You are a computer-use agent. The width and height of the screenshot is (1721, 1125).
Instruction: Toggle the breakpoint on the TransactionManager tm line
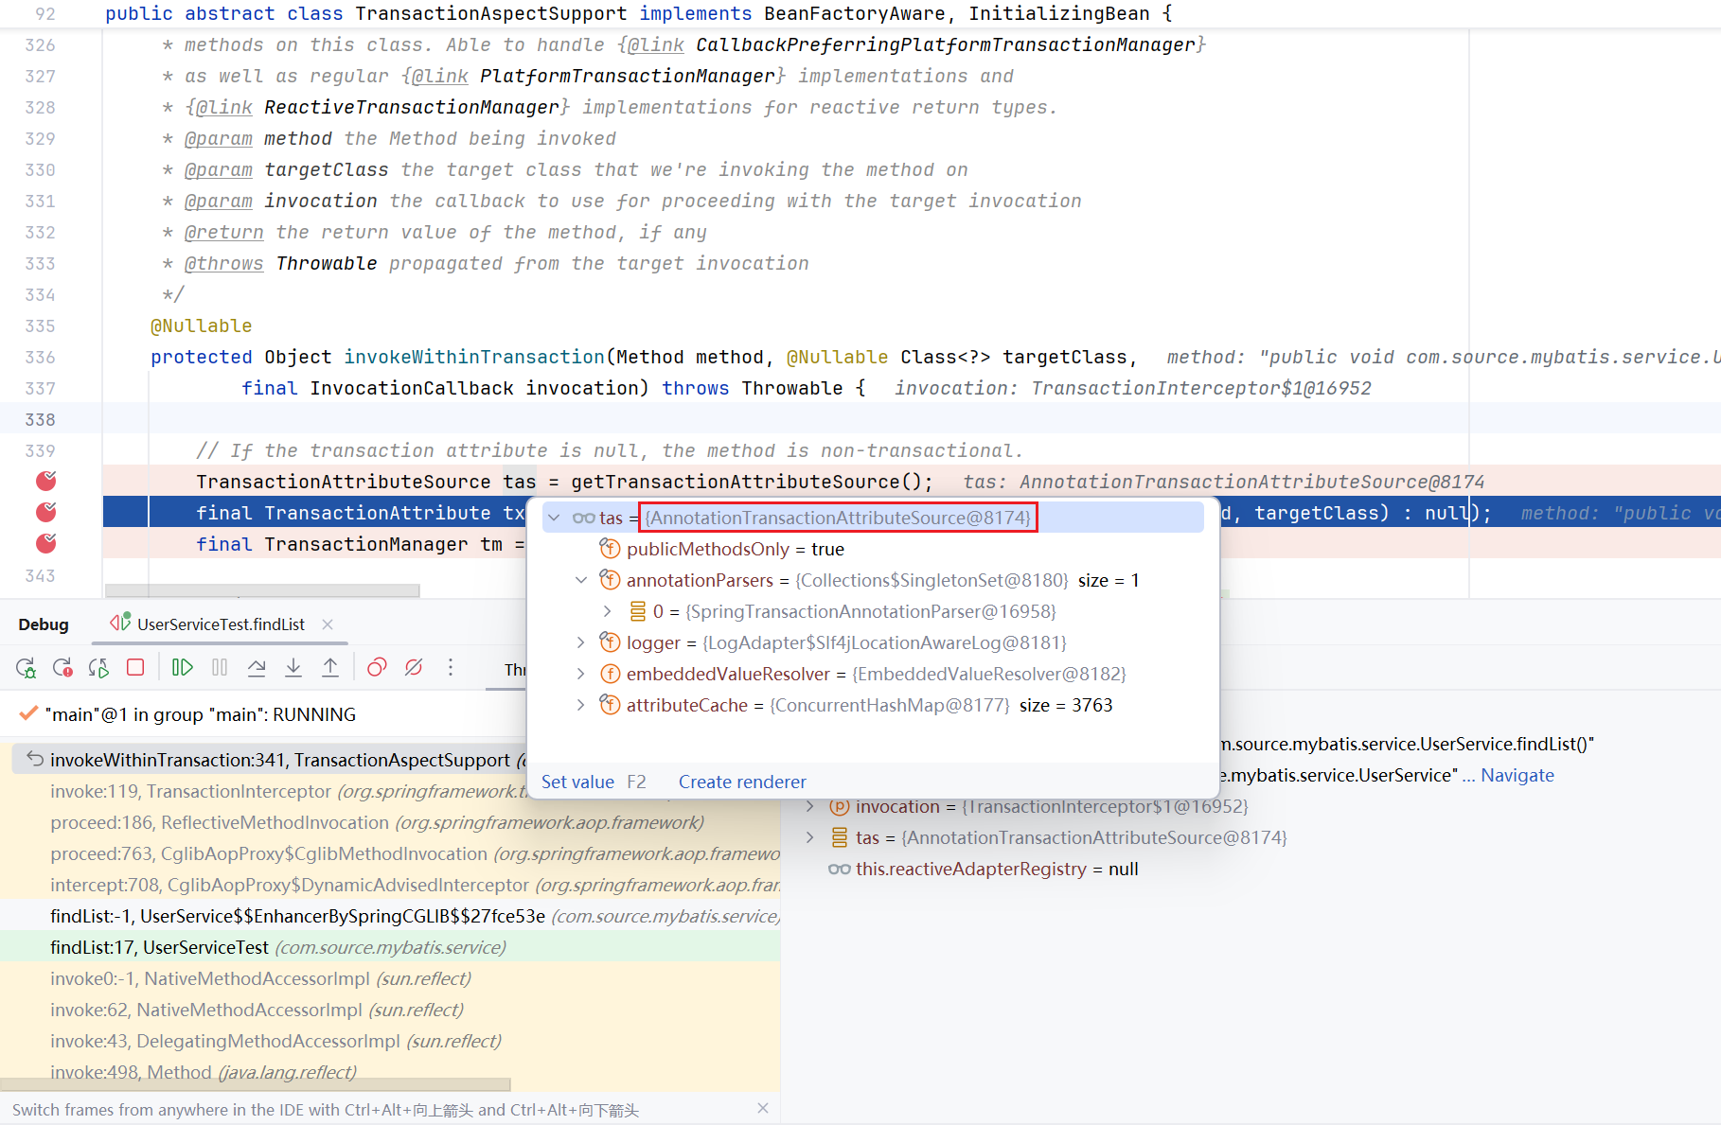[x=45, y=544]
